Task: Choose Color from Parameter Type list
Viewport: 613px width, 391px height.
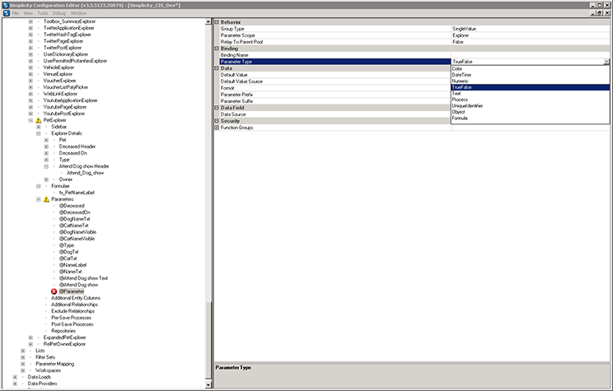Action: tap(530, 69)
